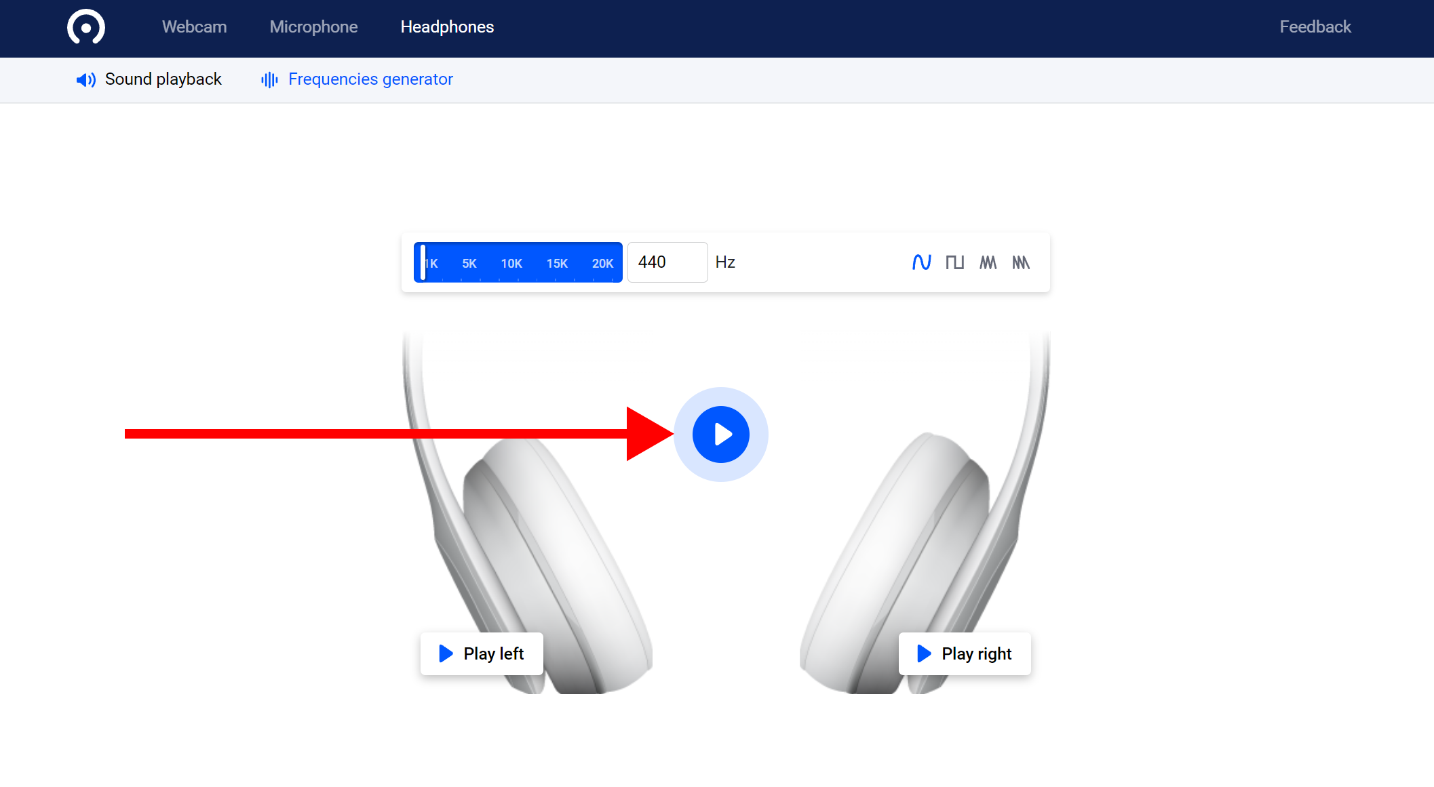
Task: Click the Feedback link
Action: click(1315, 27)
